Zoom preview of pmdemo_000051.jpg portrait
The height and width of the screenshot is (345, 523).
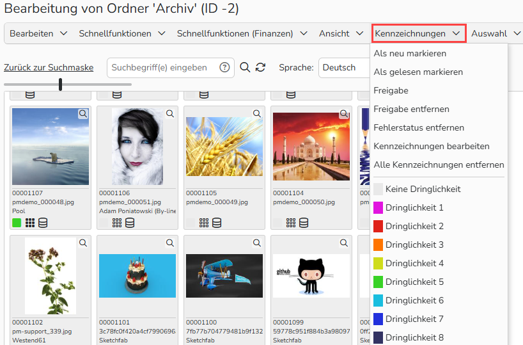pos(170,113)
